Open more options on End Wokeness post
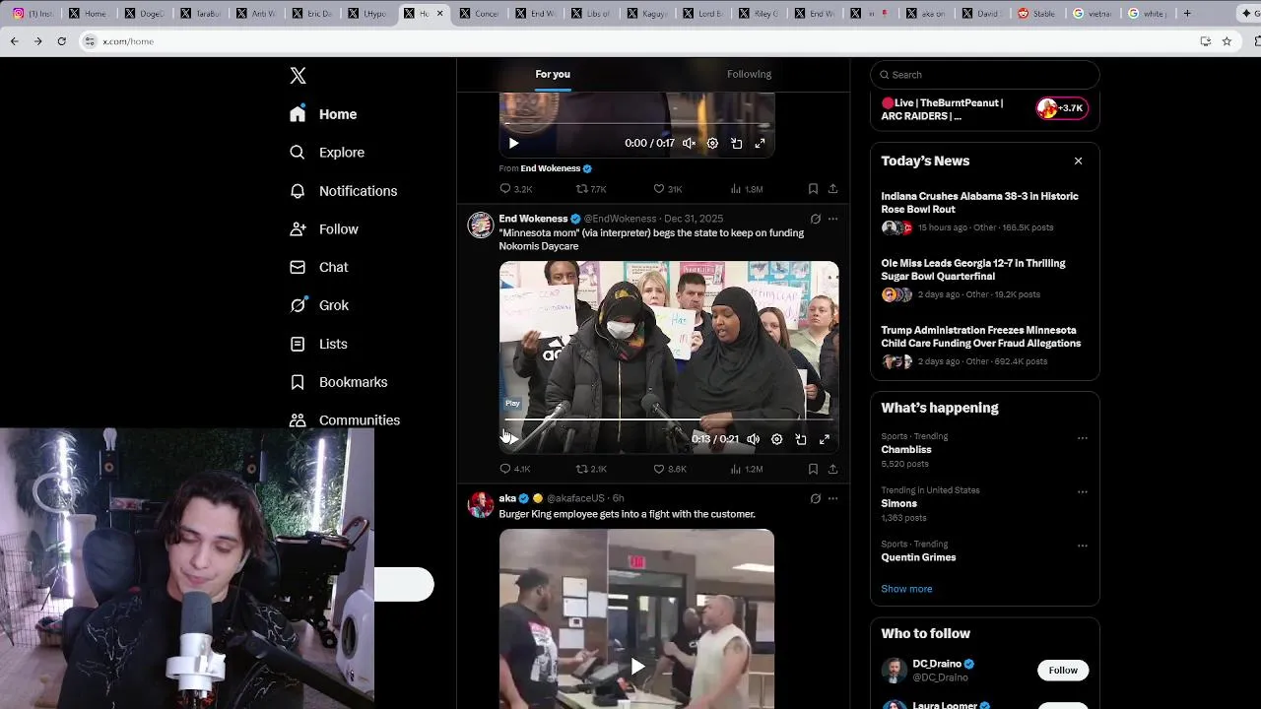 832,219
